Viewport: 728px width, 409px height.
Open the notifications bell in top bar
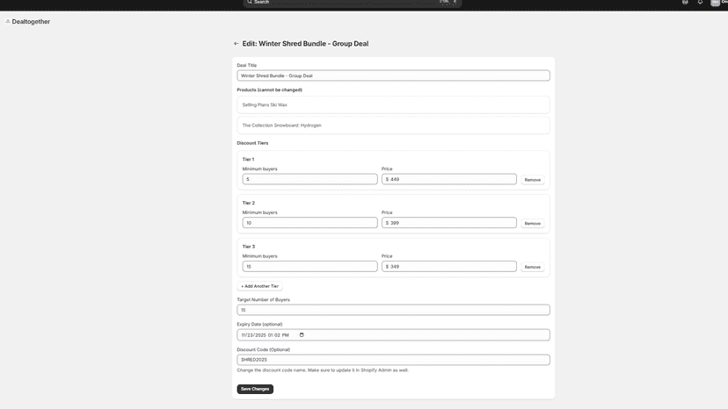700,3
